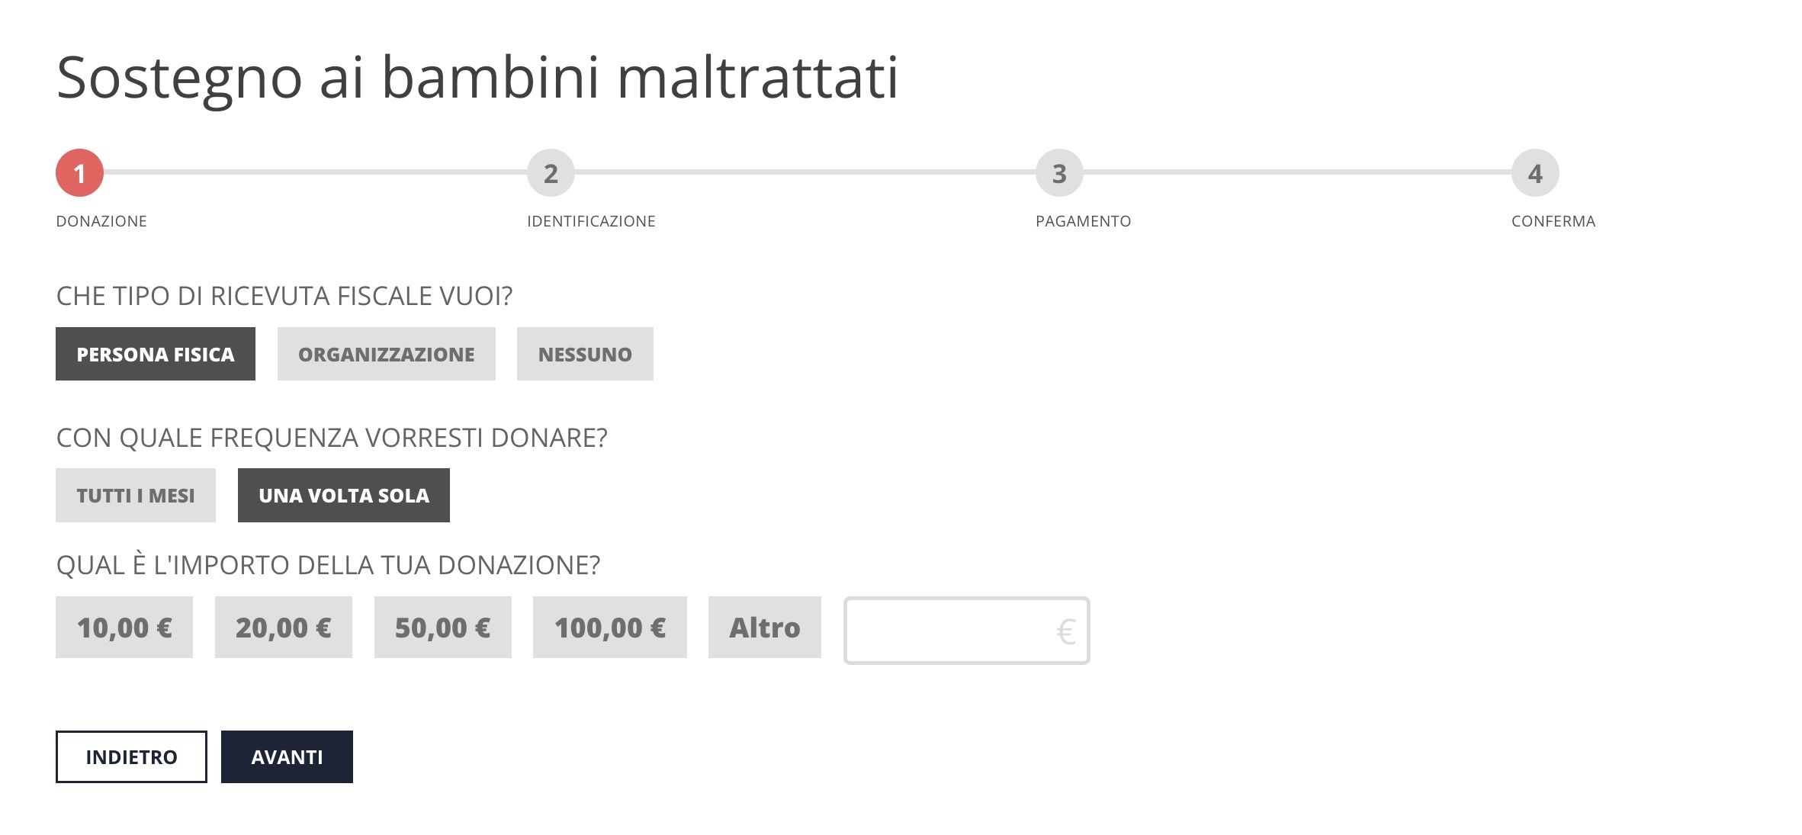Click the step 3 Pagamento circle
Screen dimensions: 1802x835
click(x=1058, y=174)
